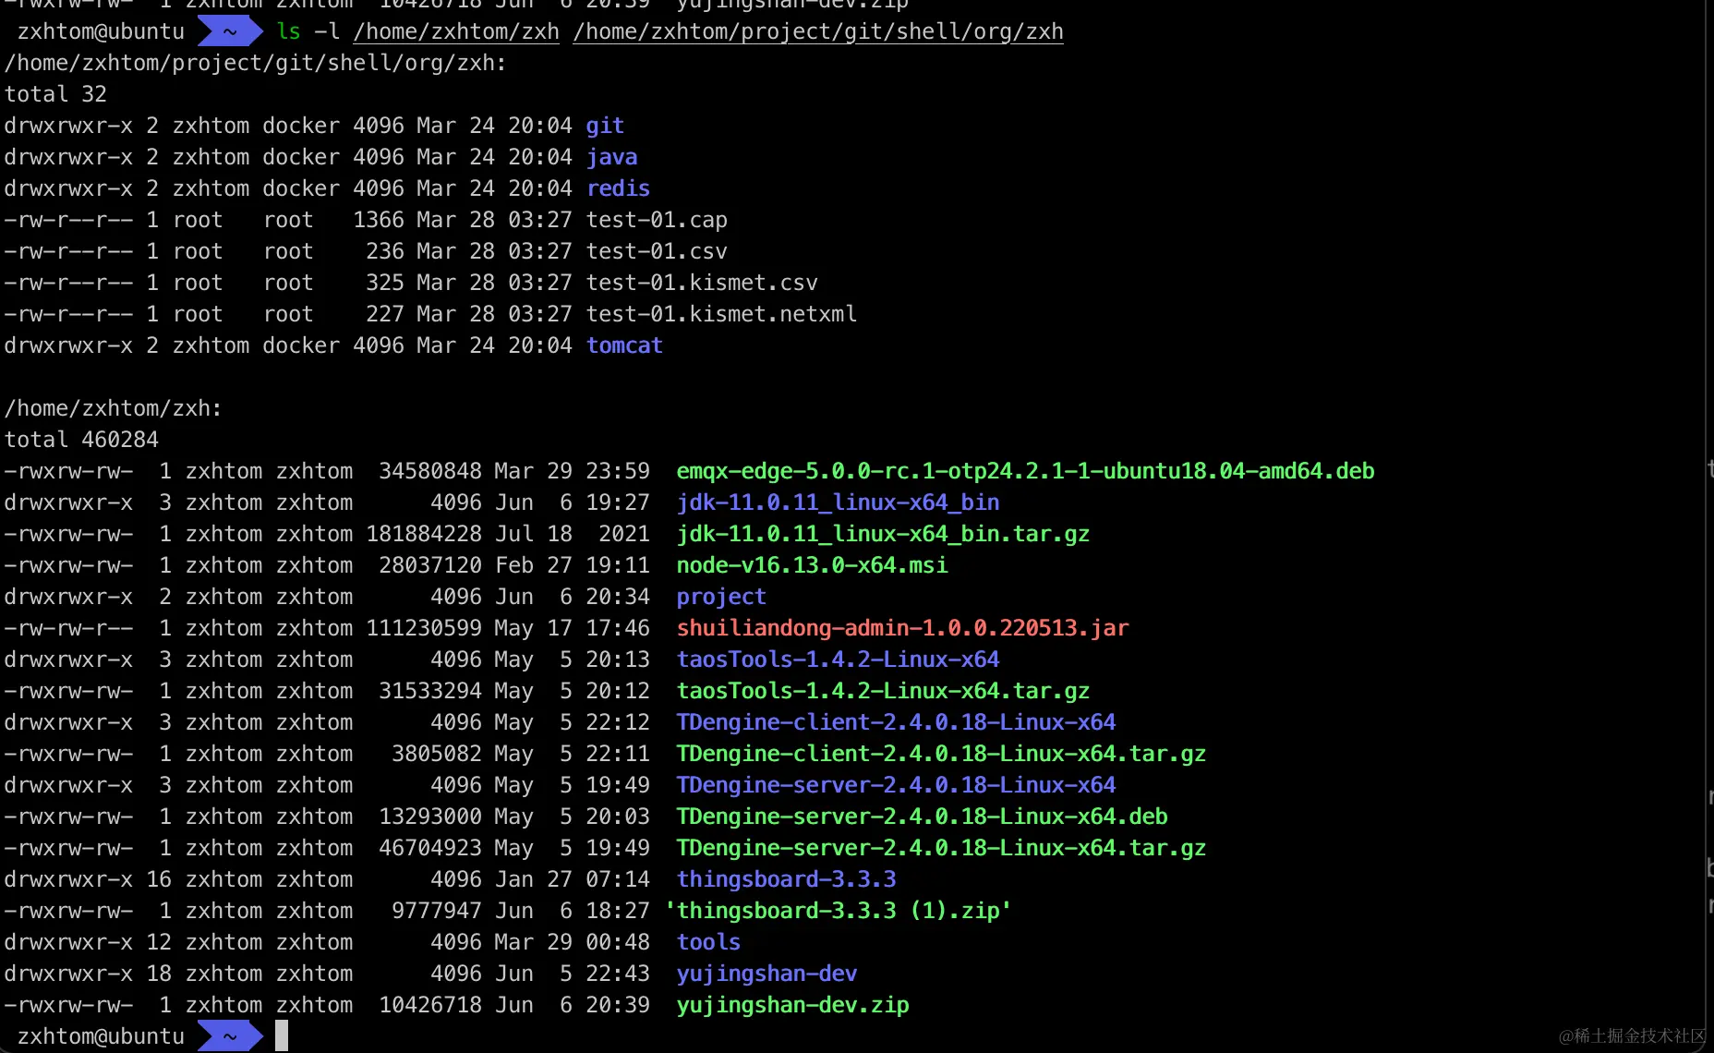Click the 'total 460284' line
Screen dimensions: 1714x1053
(81, 440)
